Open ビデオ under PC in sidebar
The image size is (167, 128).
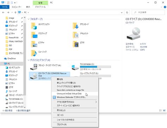tap(11, 87)
